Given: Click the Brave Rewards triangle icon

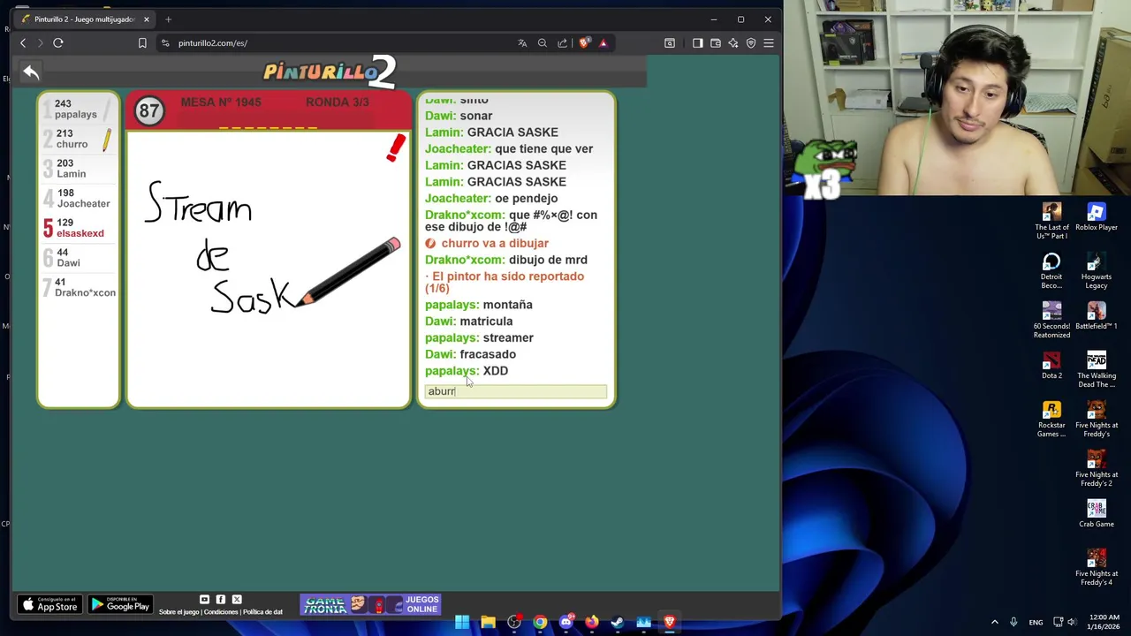Looking at the screenshot, I should [603, 42].
